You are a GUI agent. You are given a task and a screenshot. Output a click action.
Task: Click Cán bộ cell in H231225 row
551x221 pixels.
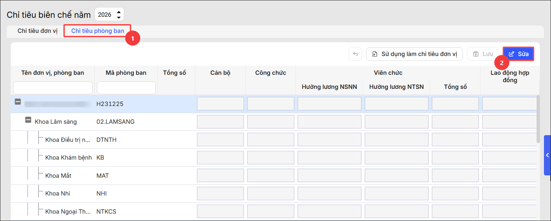220,104
